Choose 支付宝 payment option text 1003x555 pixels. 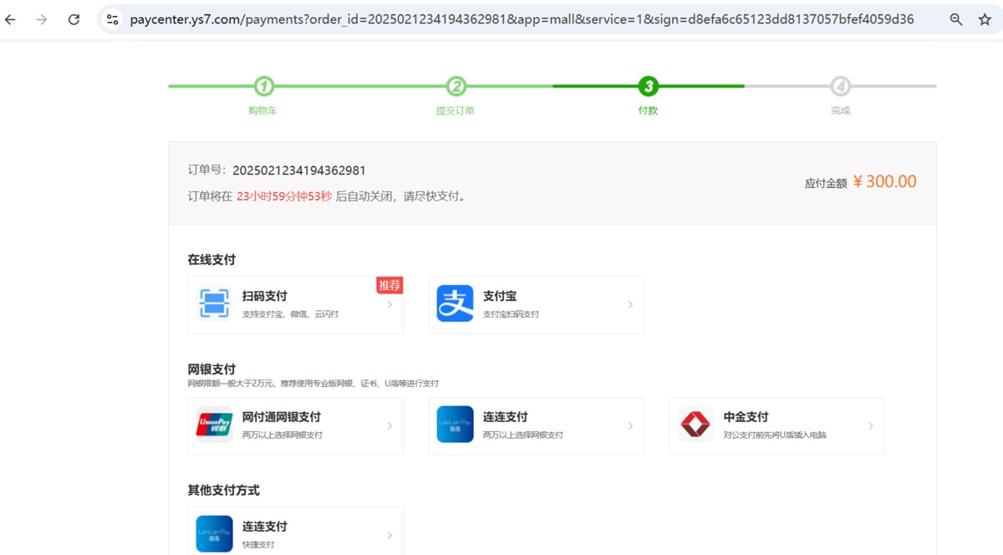click(x=500, y=296)
